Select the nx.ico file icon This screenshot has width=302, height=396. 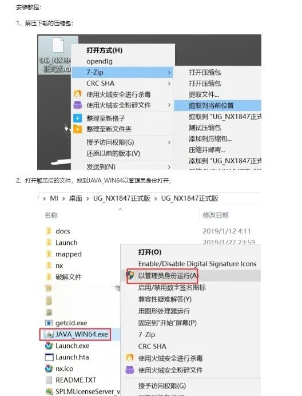[49, 369]
